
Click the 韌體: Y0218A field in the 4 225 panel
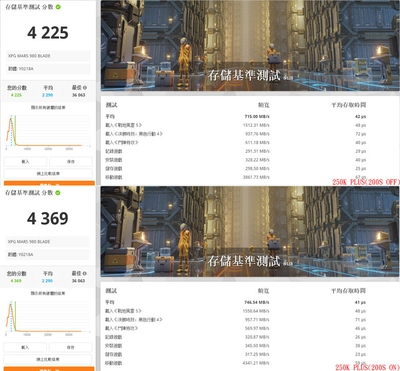(48, 69)
